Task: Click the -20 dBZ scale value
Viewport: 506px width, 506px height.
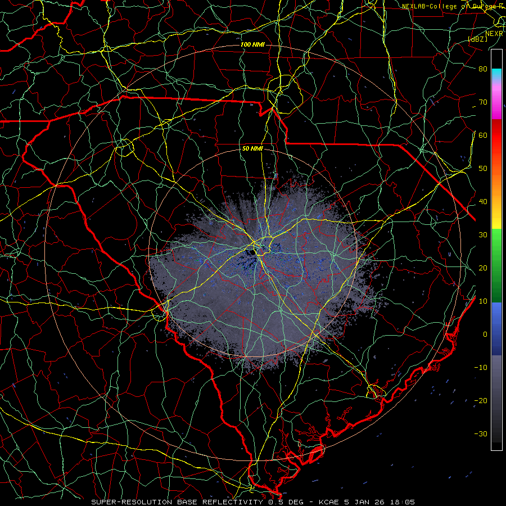Action: tap(481, 400)
